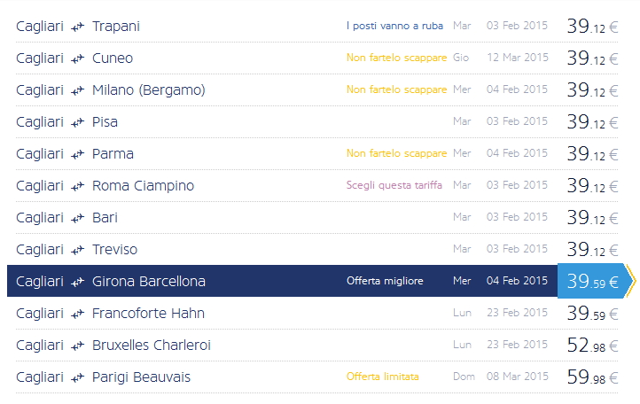
Task: Click the plane icon beside Roma Ciampino
Action: tap(78, 186)
